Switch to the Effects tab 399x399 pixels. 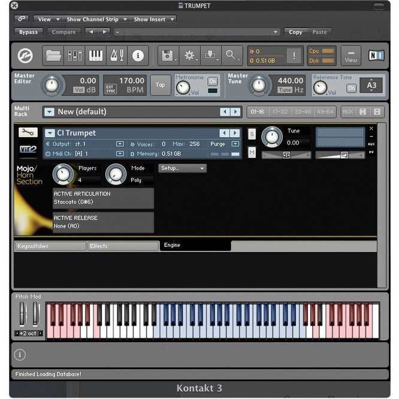(x=123, y=246)
